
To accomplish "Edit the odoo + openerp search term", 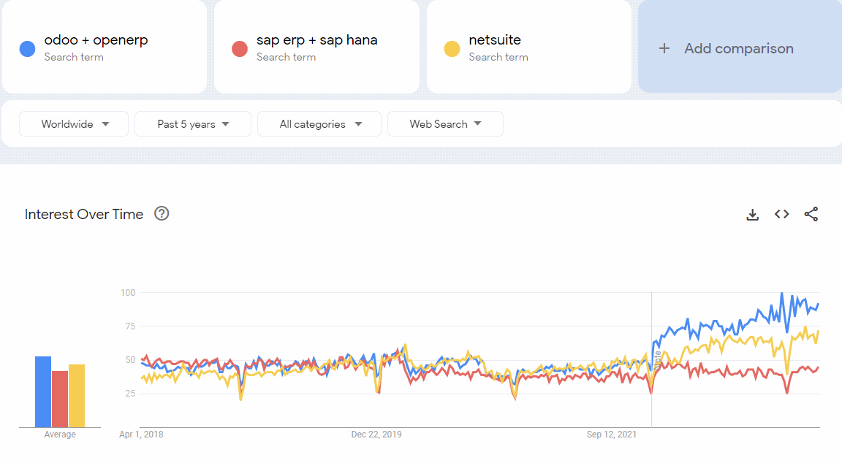I will tap(96, 40).
